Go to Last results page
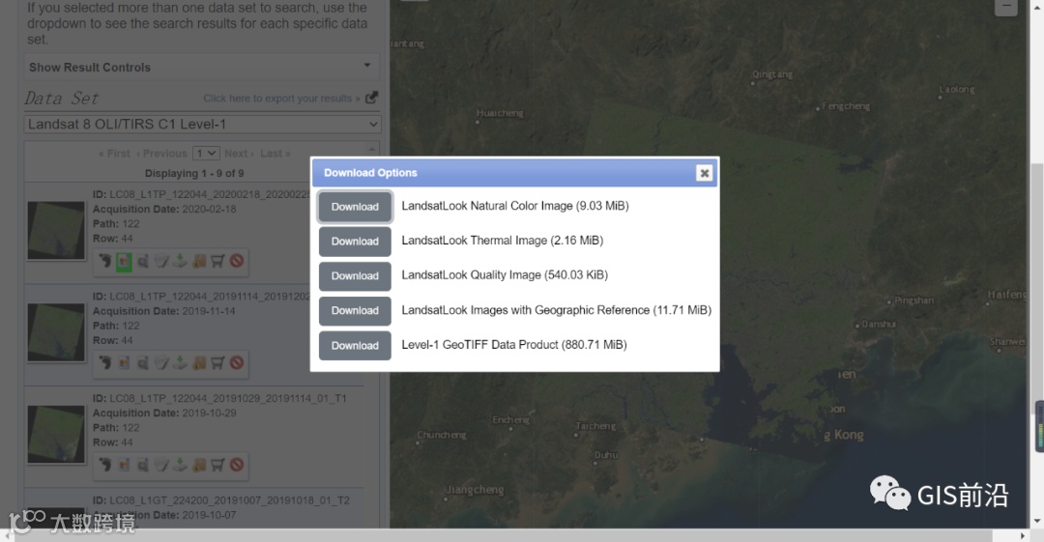The height and width of the screenshot is (542, 1044). pos(275,154)
